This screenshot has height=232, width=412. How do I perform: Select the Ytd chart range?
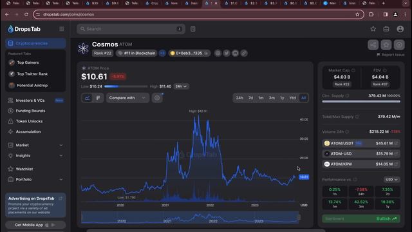click(292, 98)
